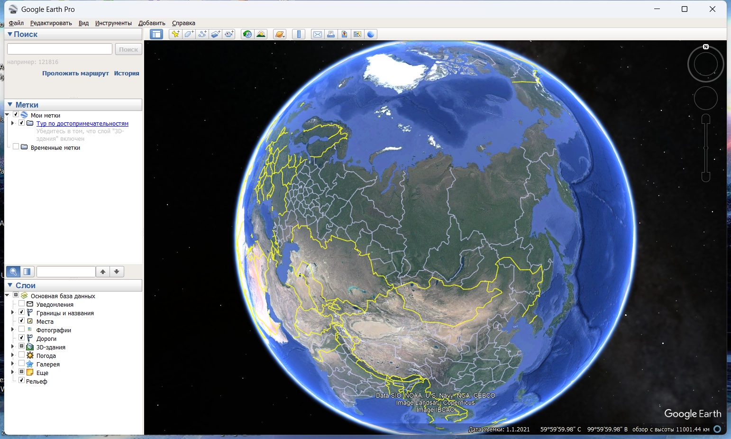This screenshot has width=731, height=439.
Task: Open the Справка menu
Action: click(x=183, y=23)
